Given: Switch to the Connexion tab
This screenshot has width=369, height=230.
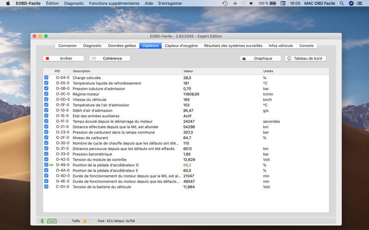Looking at the screenshot, I should 67,46.
